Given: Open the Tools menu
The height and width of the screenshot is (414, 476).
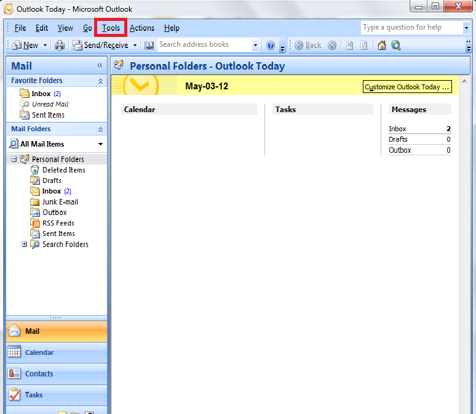Looking at the screenshot, I should [x=111, y=28].
